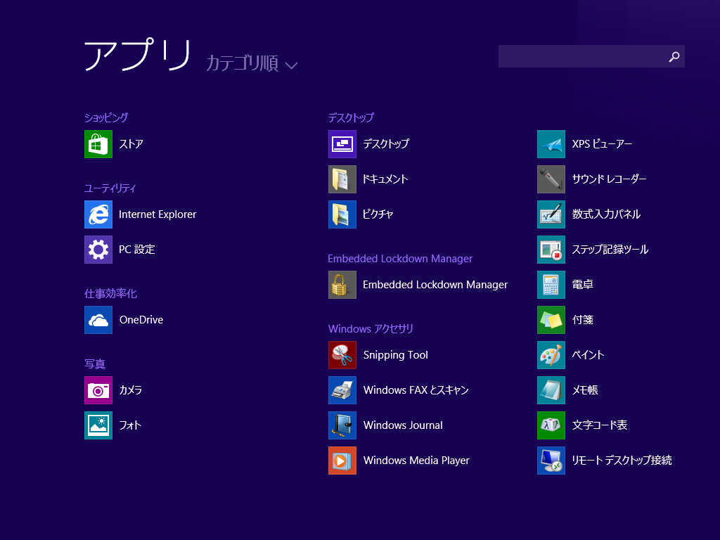Launch the Internet Explorer icon

click(98, 214)
